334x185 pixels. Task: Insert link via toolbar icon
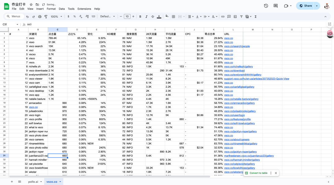tap(223, 17)
